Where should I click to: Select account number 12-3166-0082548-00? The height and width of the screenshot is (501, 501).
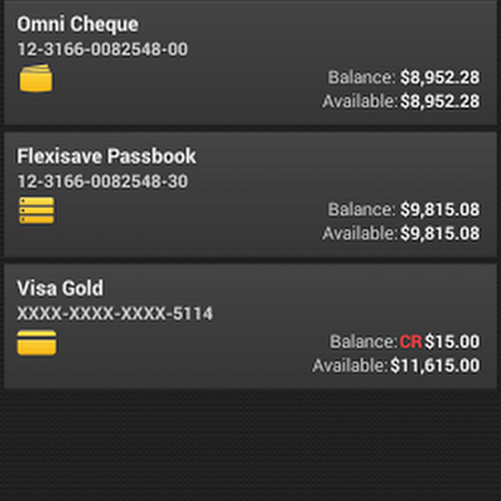tap(102, 50)
